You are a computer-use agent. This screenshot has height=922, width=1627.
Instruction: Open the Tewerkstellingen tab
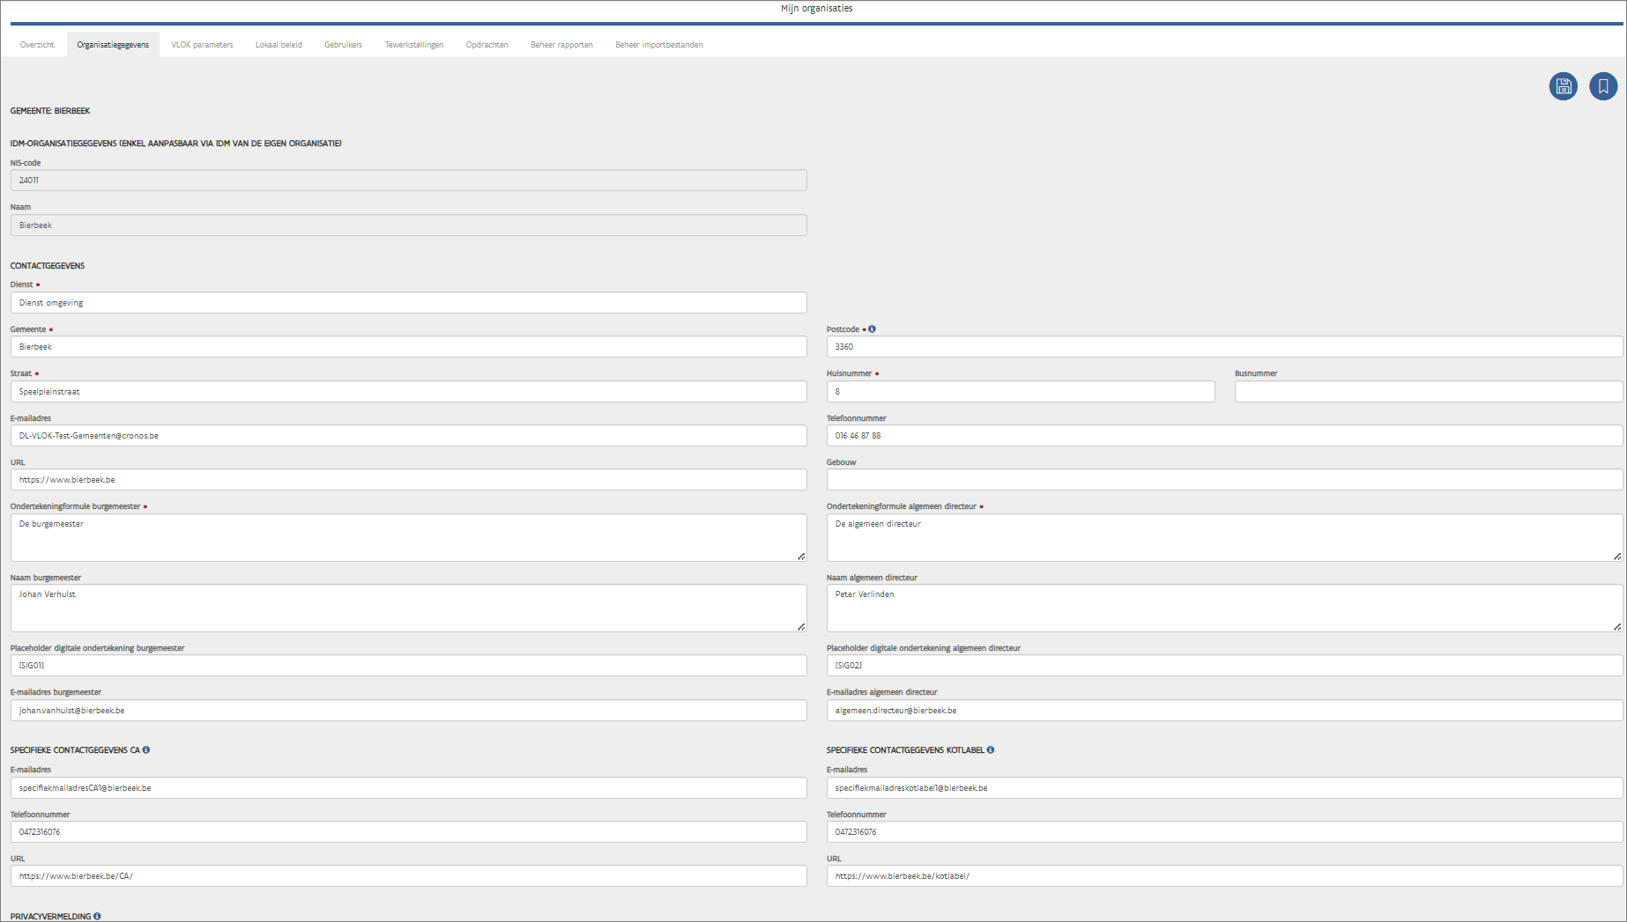click(413, 45)
